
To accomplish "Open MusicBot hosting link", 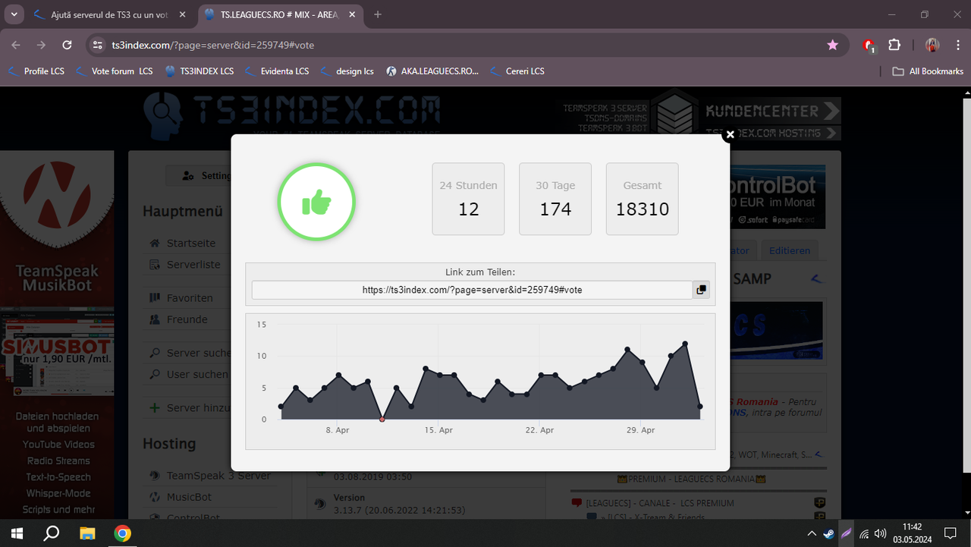I will click(x=181, y=497).
